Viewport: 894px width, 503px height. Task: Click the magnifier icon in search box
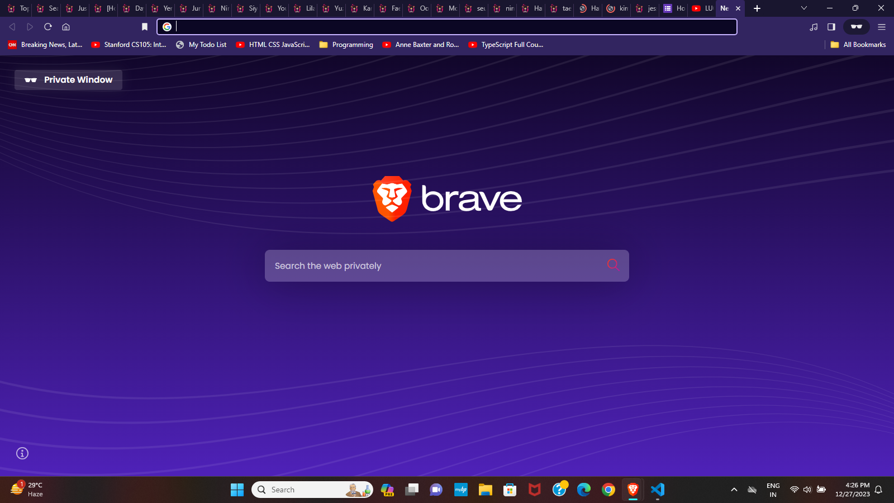coord(613,264)
